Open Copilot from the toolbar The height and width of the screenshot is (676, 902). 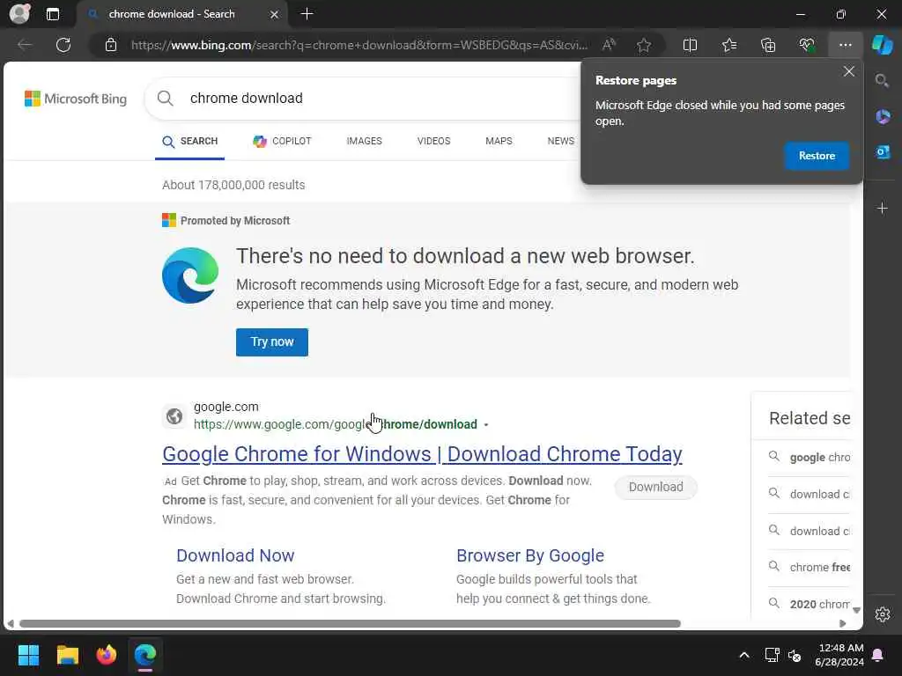pos(883,45)
